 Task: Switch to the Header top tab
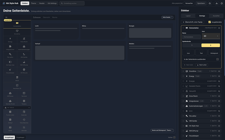tap(42, 3)
